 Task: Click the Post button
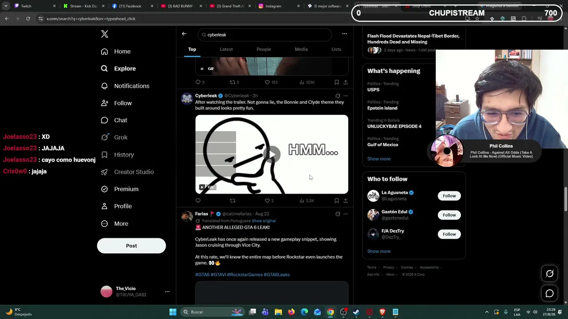coord(131,246)
